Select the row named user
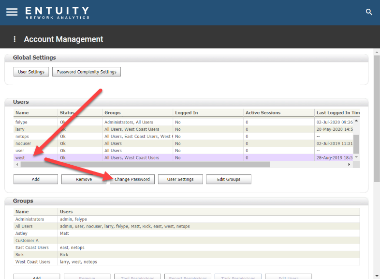Screen dimensions: 380x279 (x=183, y=151)
